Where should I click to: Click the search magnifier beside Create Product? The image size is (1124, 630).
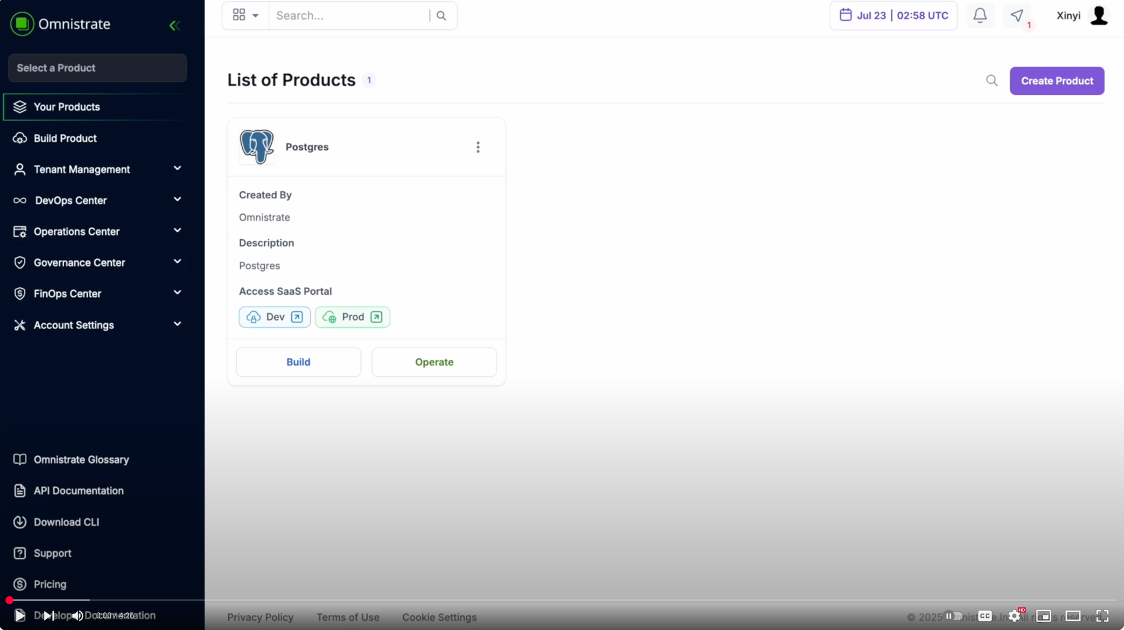point(992,81)
